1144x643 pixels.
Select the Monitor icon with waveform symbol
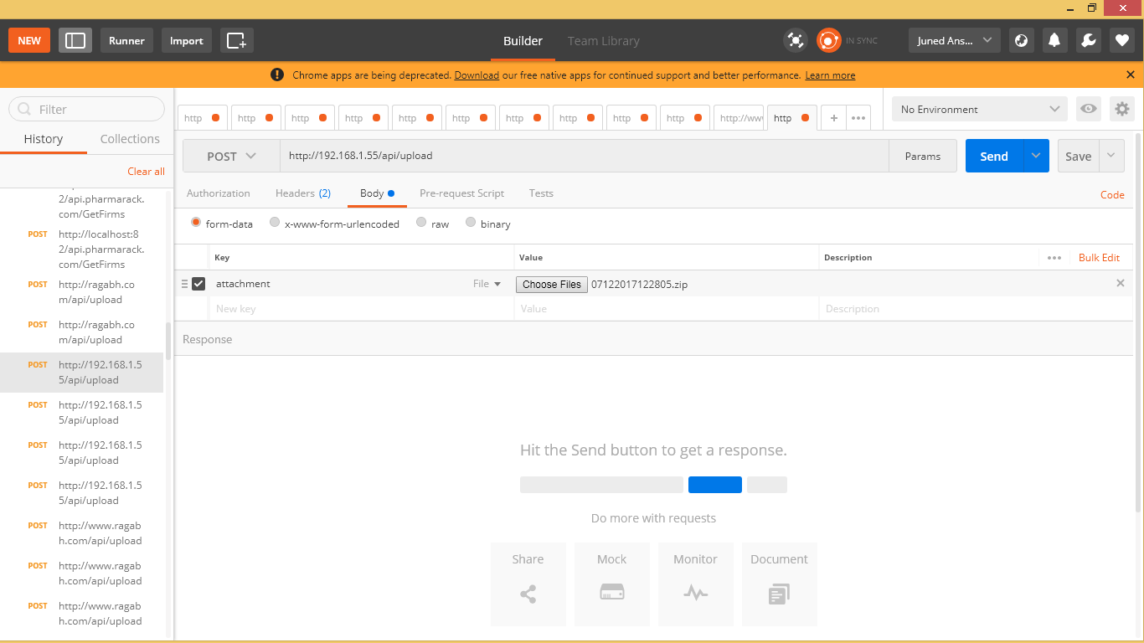[695, 592]
